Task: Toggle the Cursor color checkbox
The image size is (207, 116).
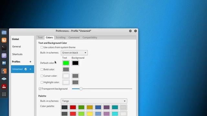Action: coord(42,76)
